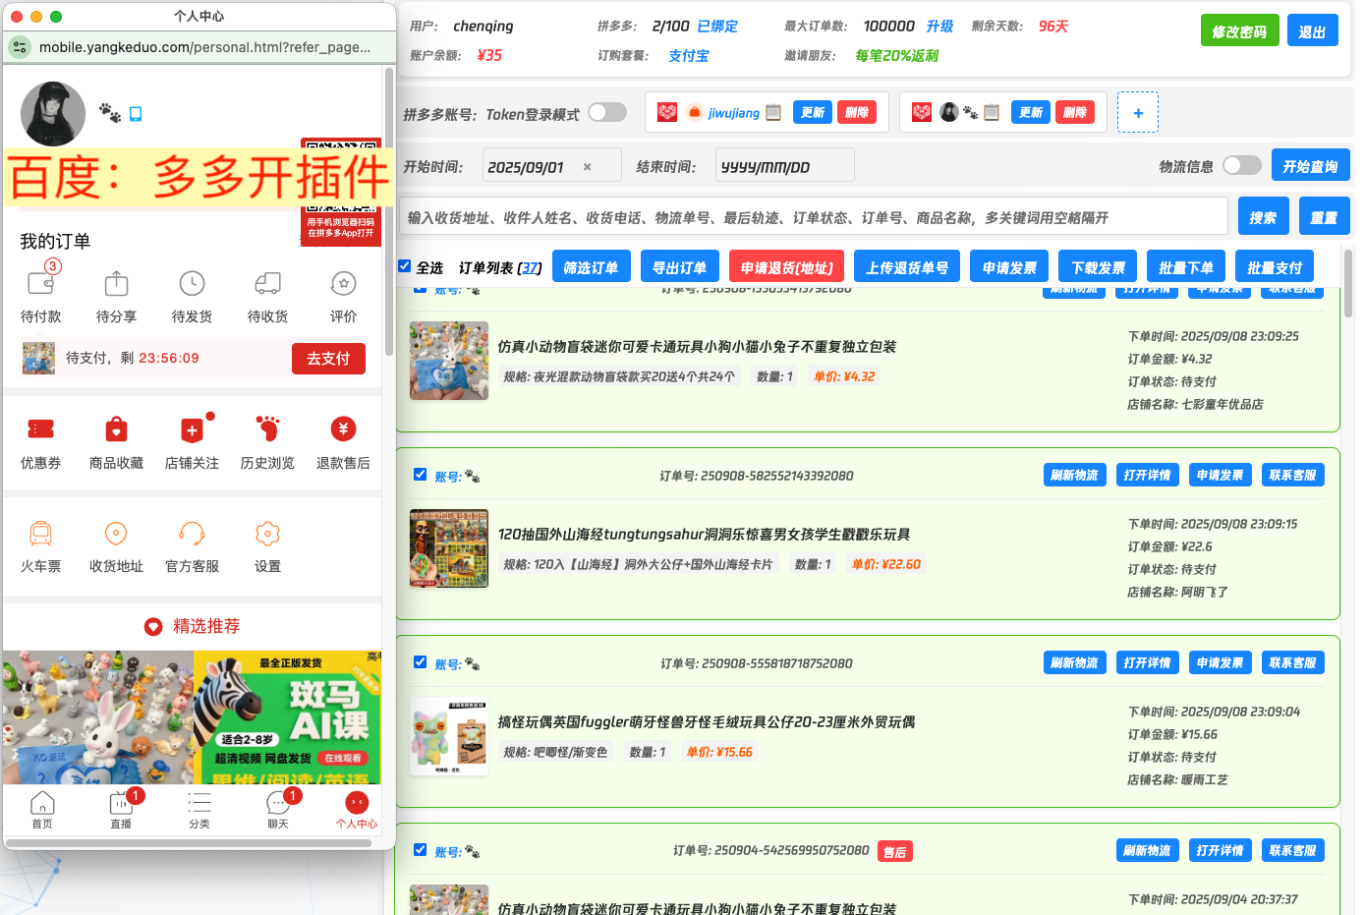1365x915 pixels.
Task: Turn on the 物流信息 logistics toggle
Action: [1241, 165]
